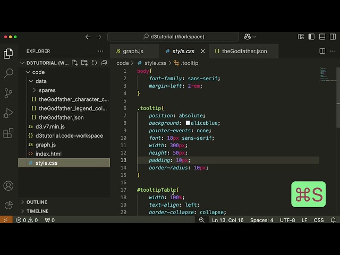Open the Extensions view
This screenshot has width=340, height=255.
pos(8,133)
